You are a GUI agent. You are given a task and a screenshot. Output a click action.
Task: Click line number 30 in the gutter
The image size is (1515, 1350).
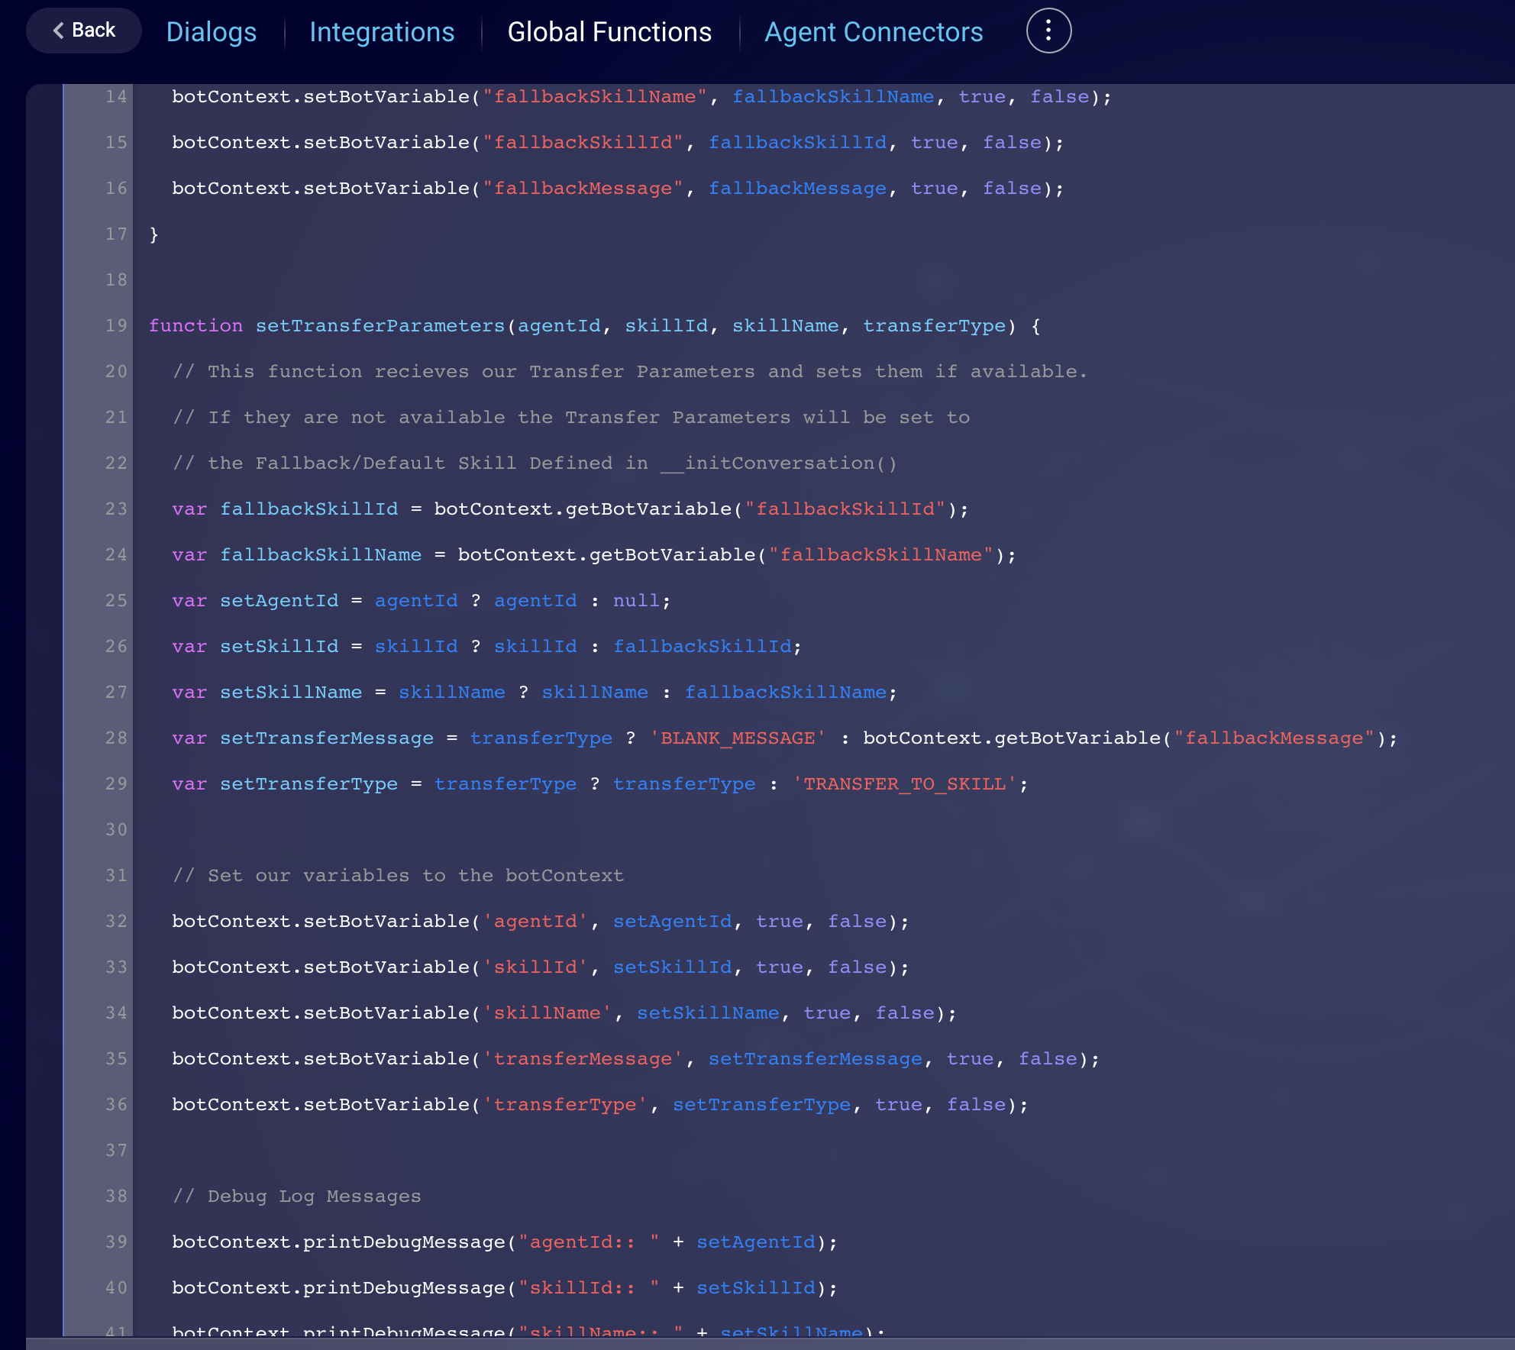coord(116,830)
